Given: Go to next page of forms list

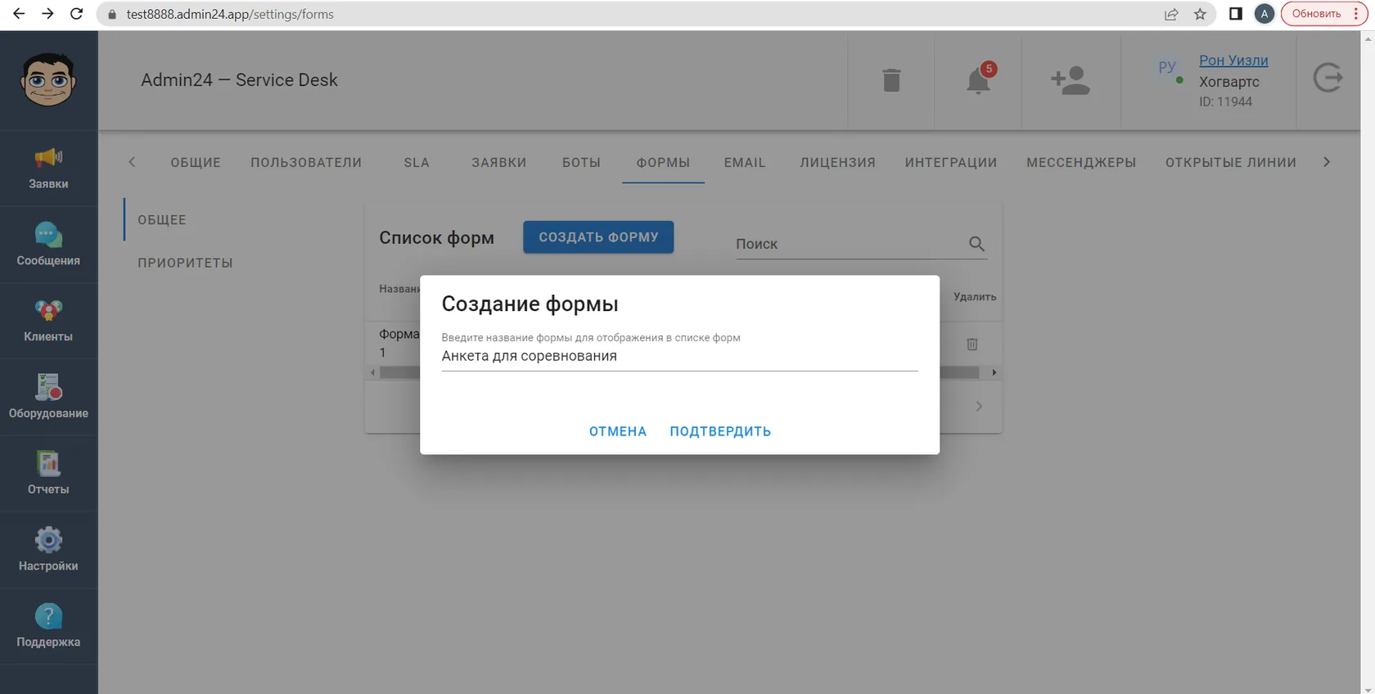Looking at the screenshot, I should click(979, 406).
